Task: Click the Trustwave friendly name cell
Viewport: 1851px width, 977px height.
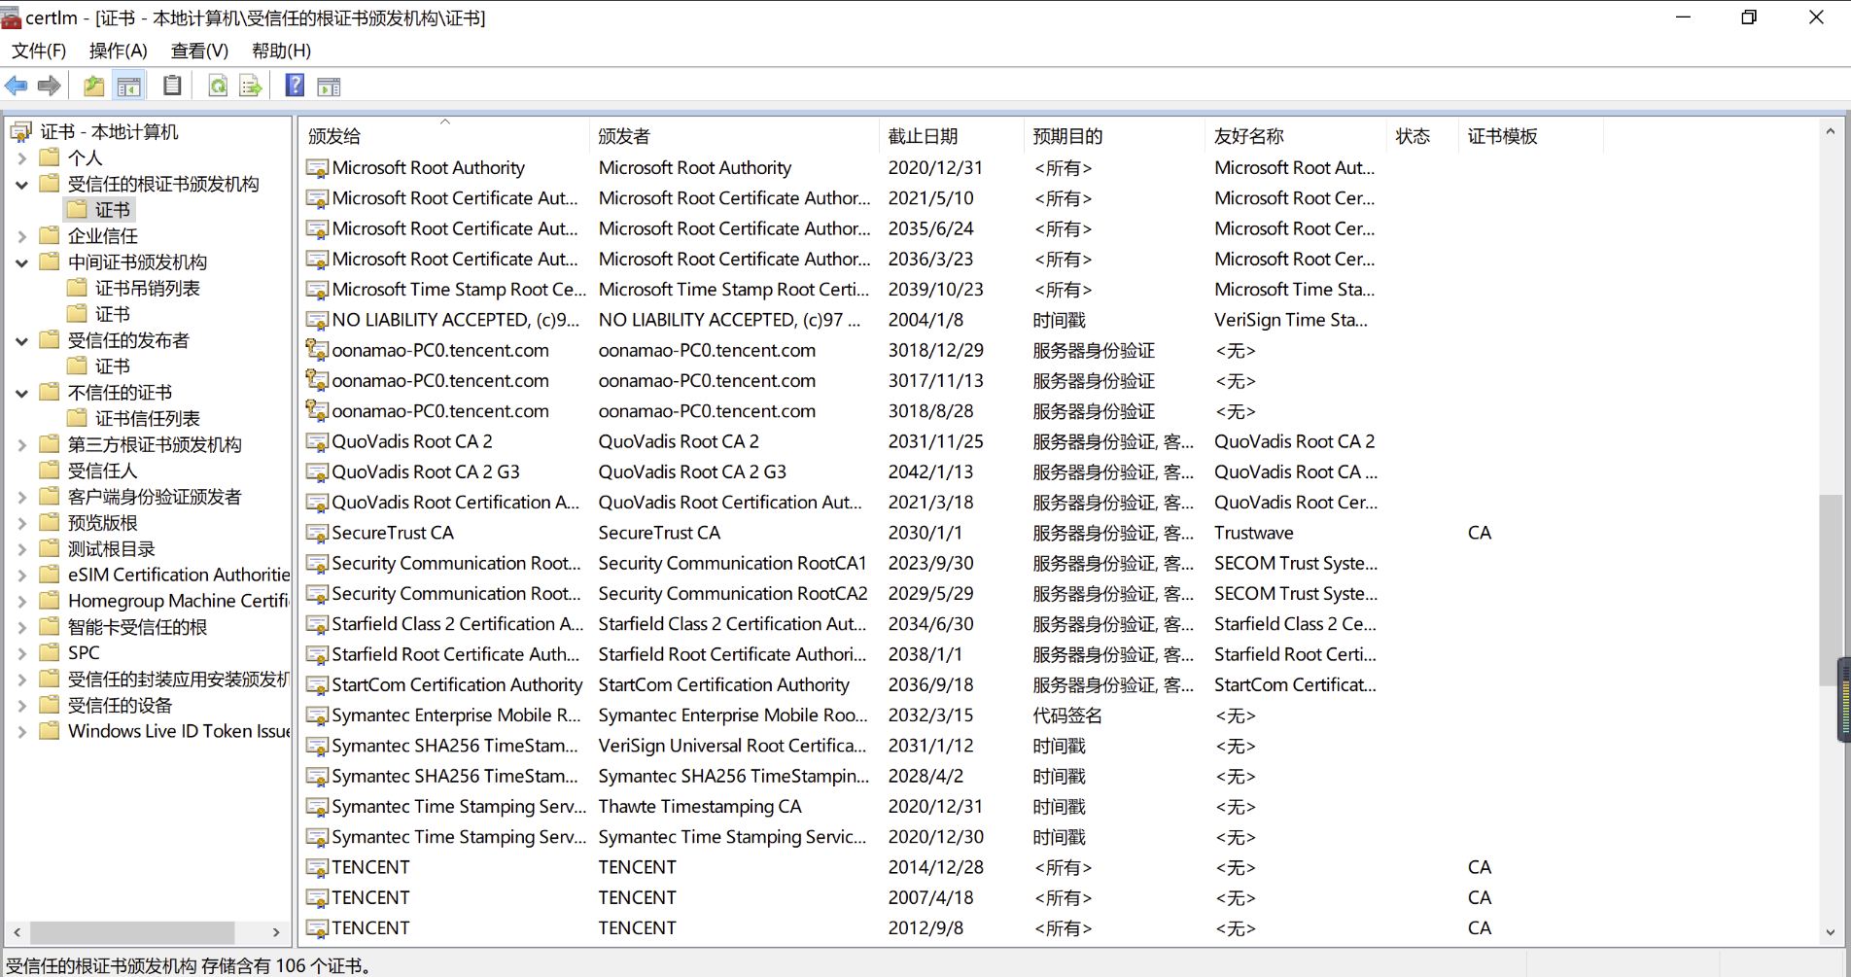Action: pyautogui.click(x=1254, y=533)
